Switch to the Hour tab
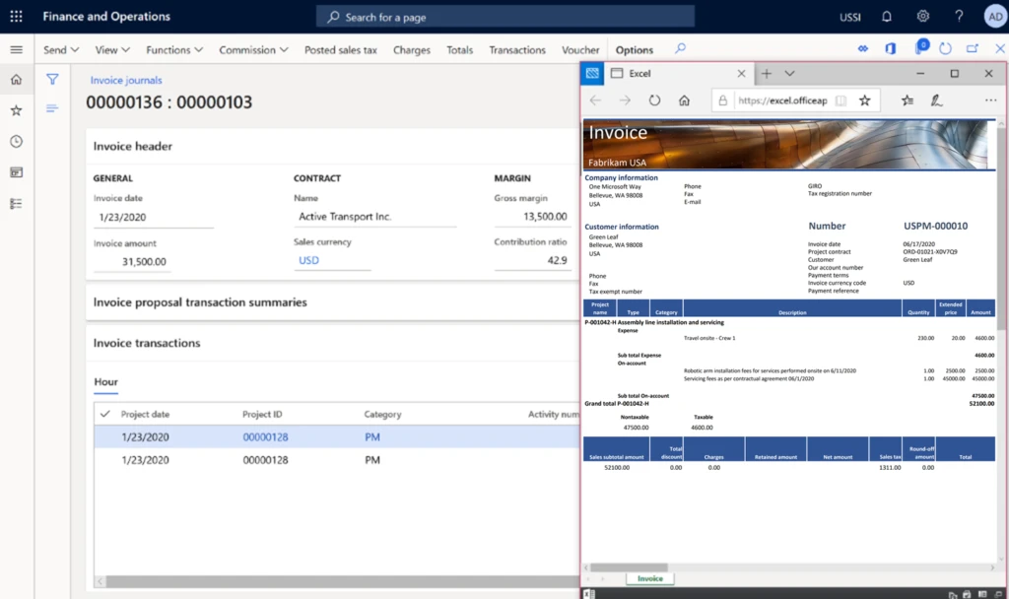1009x599 pixels. coord(105,383)
